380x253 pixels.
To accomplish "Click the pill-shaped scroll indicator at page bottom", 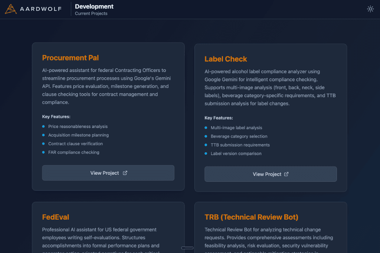I will pyautogui.click(x=187, y=248).
